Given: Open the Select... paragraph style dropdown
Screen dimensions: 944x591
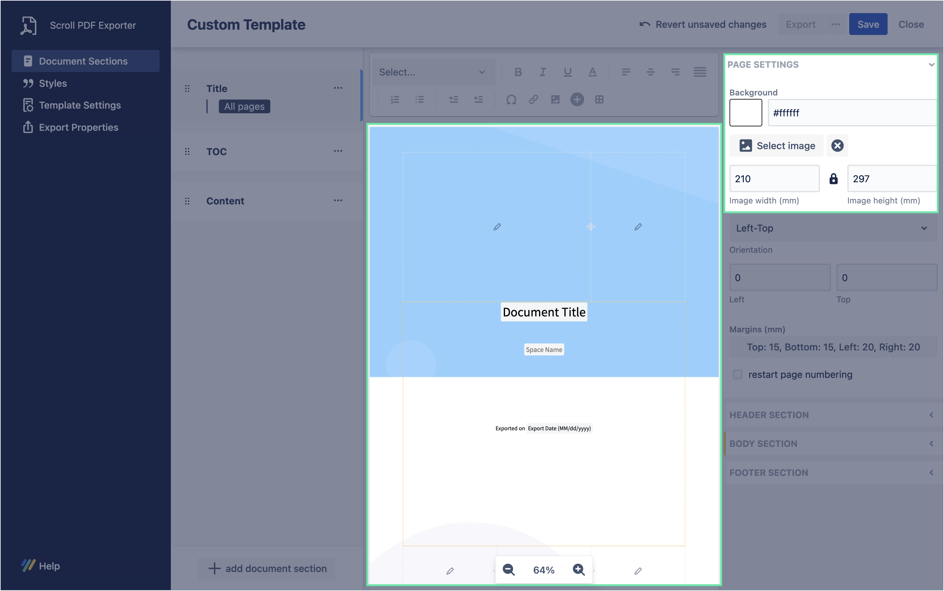Looking at the screenshot, I should click(x=433, y=72).
